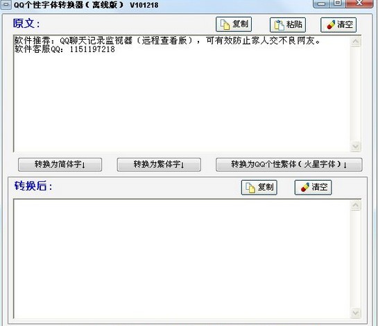Click down arrow of the output scrollbar
The image size is (378, 326).
(356, 313)
